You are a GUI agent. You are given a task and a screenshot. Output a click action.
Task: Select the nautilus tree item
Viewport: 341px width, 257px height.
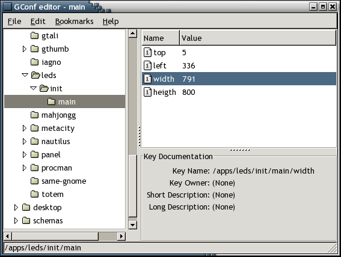click(56, 142)
